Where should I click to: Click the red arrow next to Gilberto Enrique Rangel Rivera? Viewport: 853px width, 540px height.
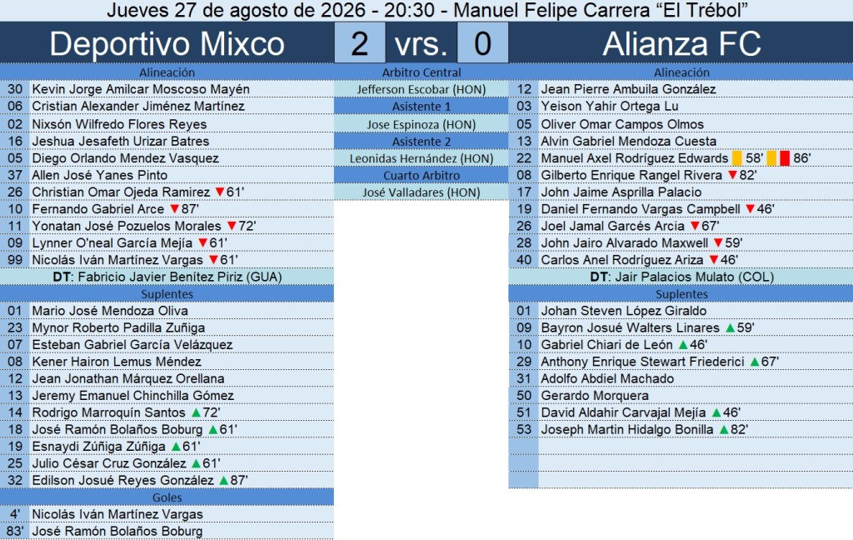[733, 175]
